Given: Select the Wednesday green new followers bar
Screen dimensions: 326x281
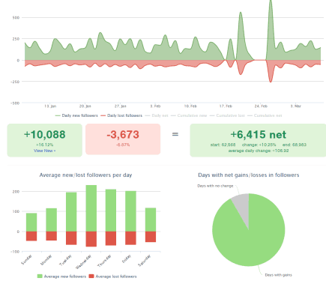Looking at the screenshot, I should tap(91, 208).
